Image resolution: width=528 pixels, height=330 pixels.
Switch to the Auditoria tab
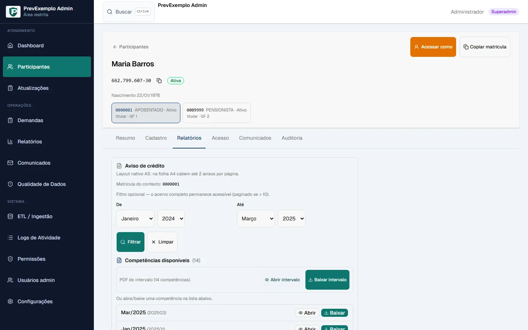click(x=292, y=138)
